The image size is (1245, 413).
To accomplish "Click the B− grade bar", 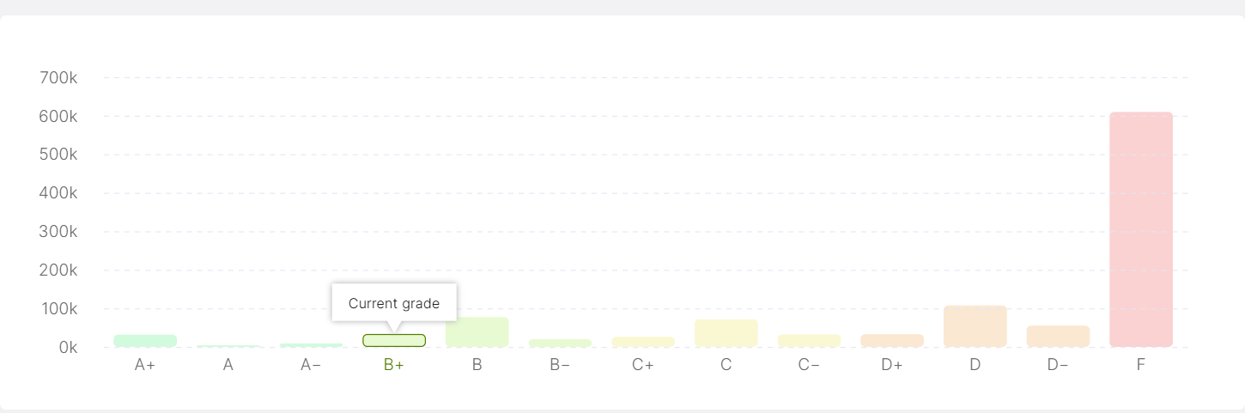I will 560,343.
